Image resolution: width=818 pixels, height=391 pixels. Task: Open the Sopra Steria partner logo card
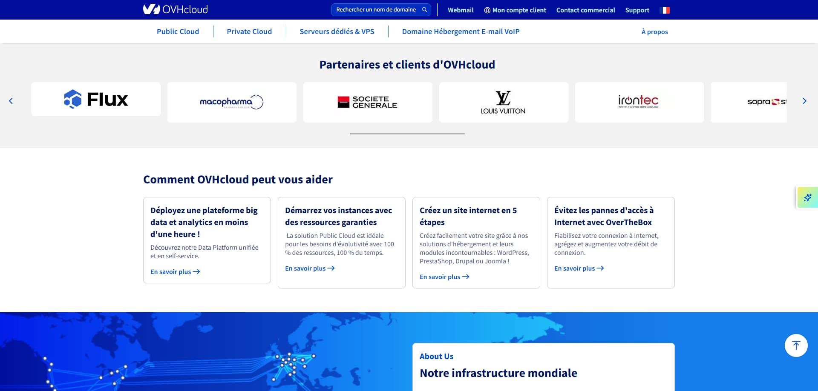749,102
